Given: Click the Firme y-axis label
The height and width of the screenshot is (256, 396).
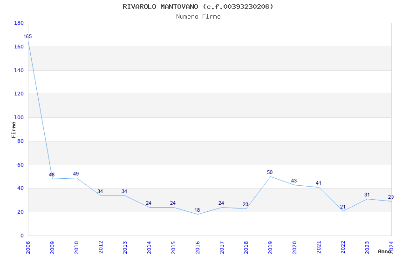Looking at the screenshot, I should pyautogui.click(x=14, y=130).
